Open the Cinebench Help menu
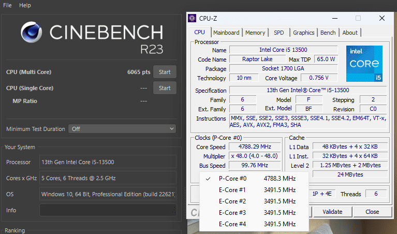 click(25, 5)
